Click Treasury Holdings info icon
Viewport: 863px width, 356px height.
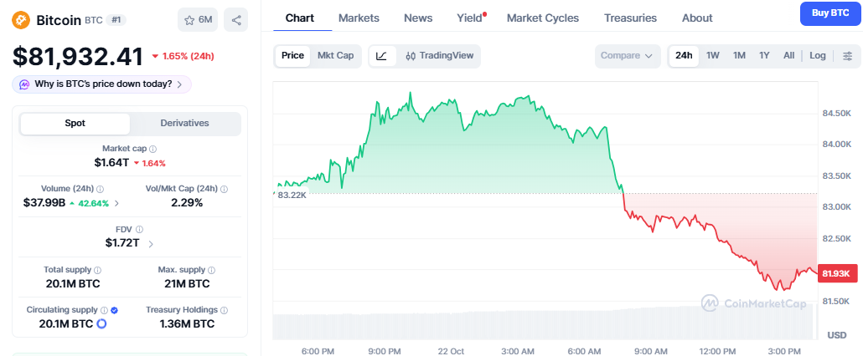click(x=224, y=310)
